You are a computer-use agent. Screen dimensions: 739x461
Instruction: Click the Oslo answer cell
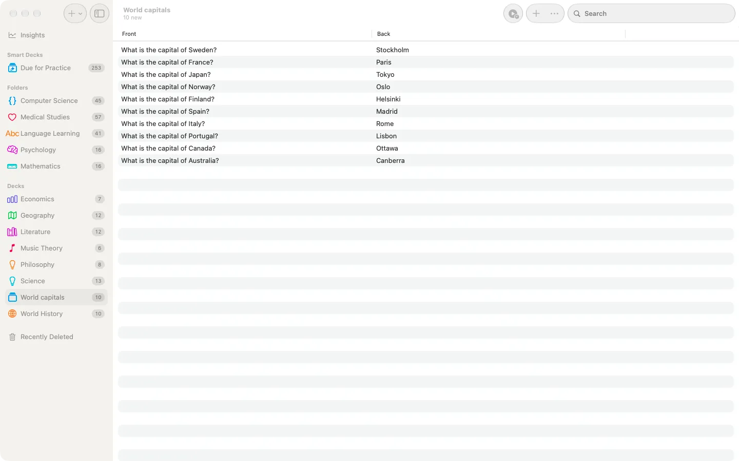383,87
